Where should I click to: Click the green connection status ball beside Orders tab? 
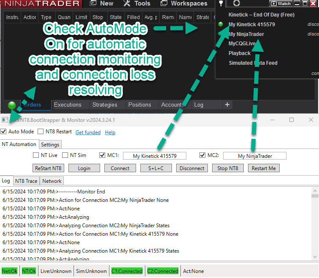(x=12, y=105)
